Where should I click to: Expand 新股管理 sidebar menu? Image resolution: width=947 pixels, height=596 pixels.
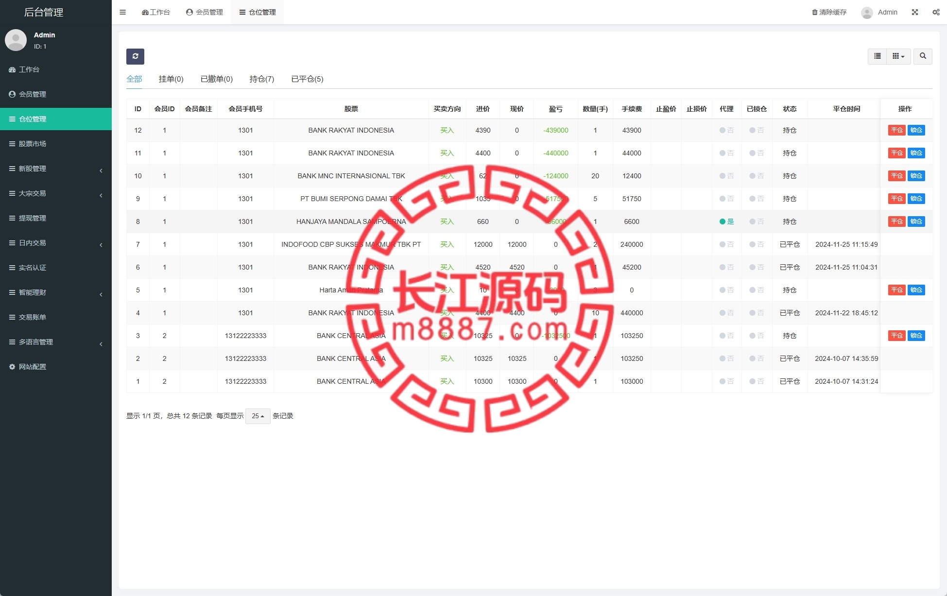tap(56, 169)
